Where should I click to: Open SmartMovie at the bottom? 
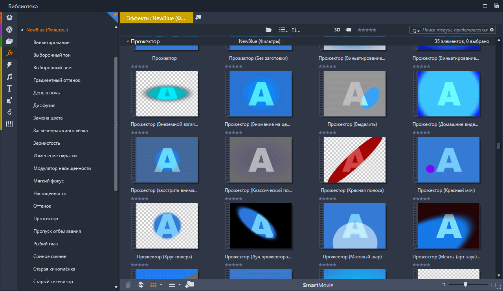point(318,285)
